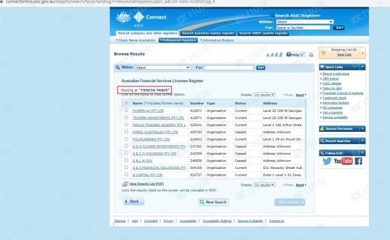Open the Display results dropdown below table
Viewport: 390px width, 240px height.
pos(264,185)
